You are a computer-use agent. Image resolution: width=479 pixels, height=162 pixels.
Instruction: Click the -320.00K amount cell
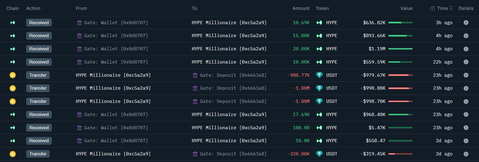tap(299, 154)
